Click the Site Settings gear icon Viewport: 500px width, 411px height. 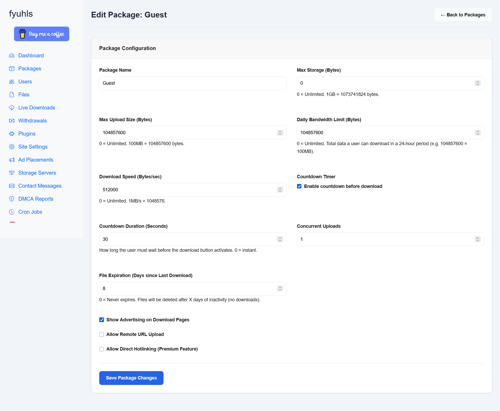(x=12, y=147)
